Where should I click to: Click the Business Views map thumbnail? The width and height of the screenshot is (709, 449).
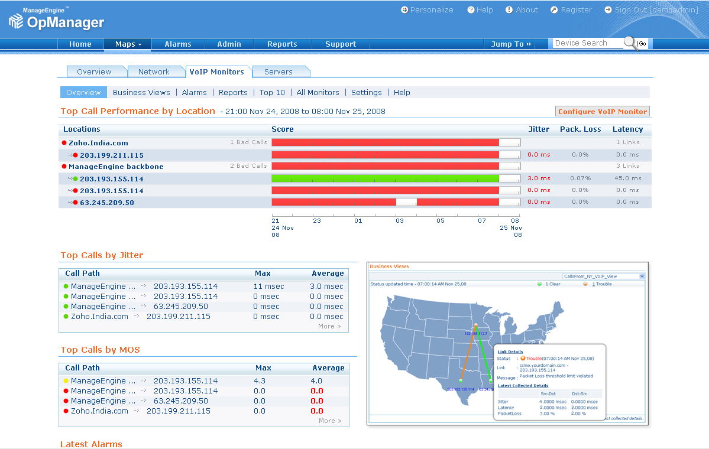(x=507, y=343)
